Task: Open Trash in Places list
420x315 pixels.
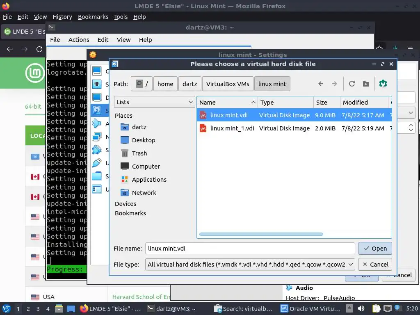Action: (134, 153)
